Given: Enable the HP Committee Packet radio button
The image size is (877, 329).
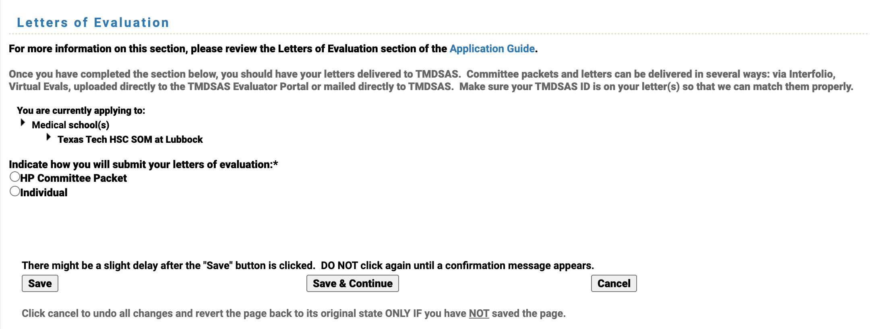Looking at the screenshot, I should (14, 176).
